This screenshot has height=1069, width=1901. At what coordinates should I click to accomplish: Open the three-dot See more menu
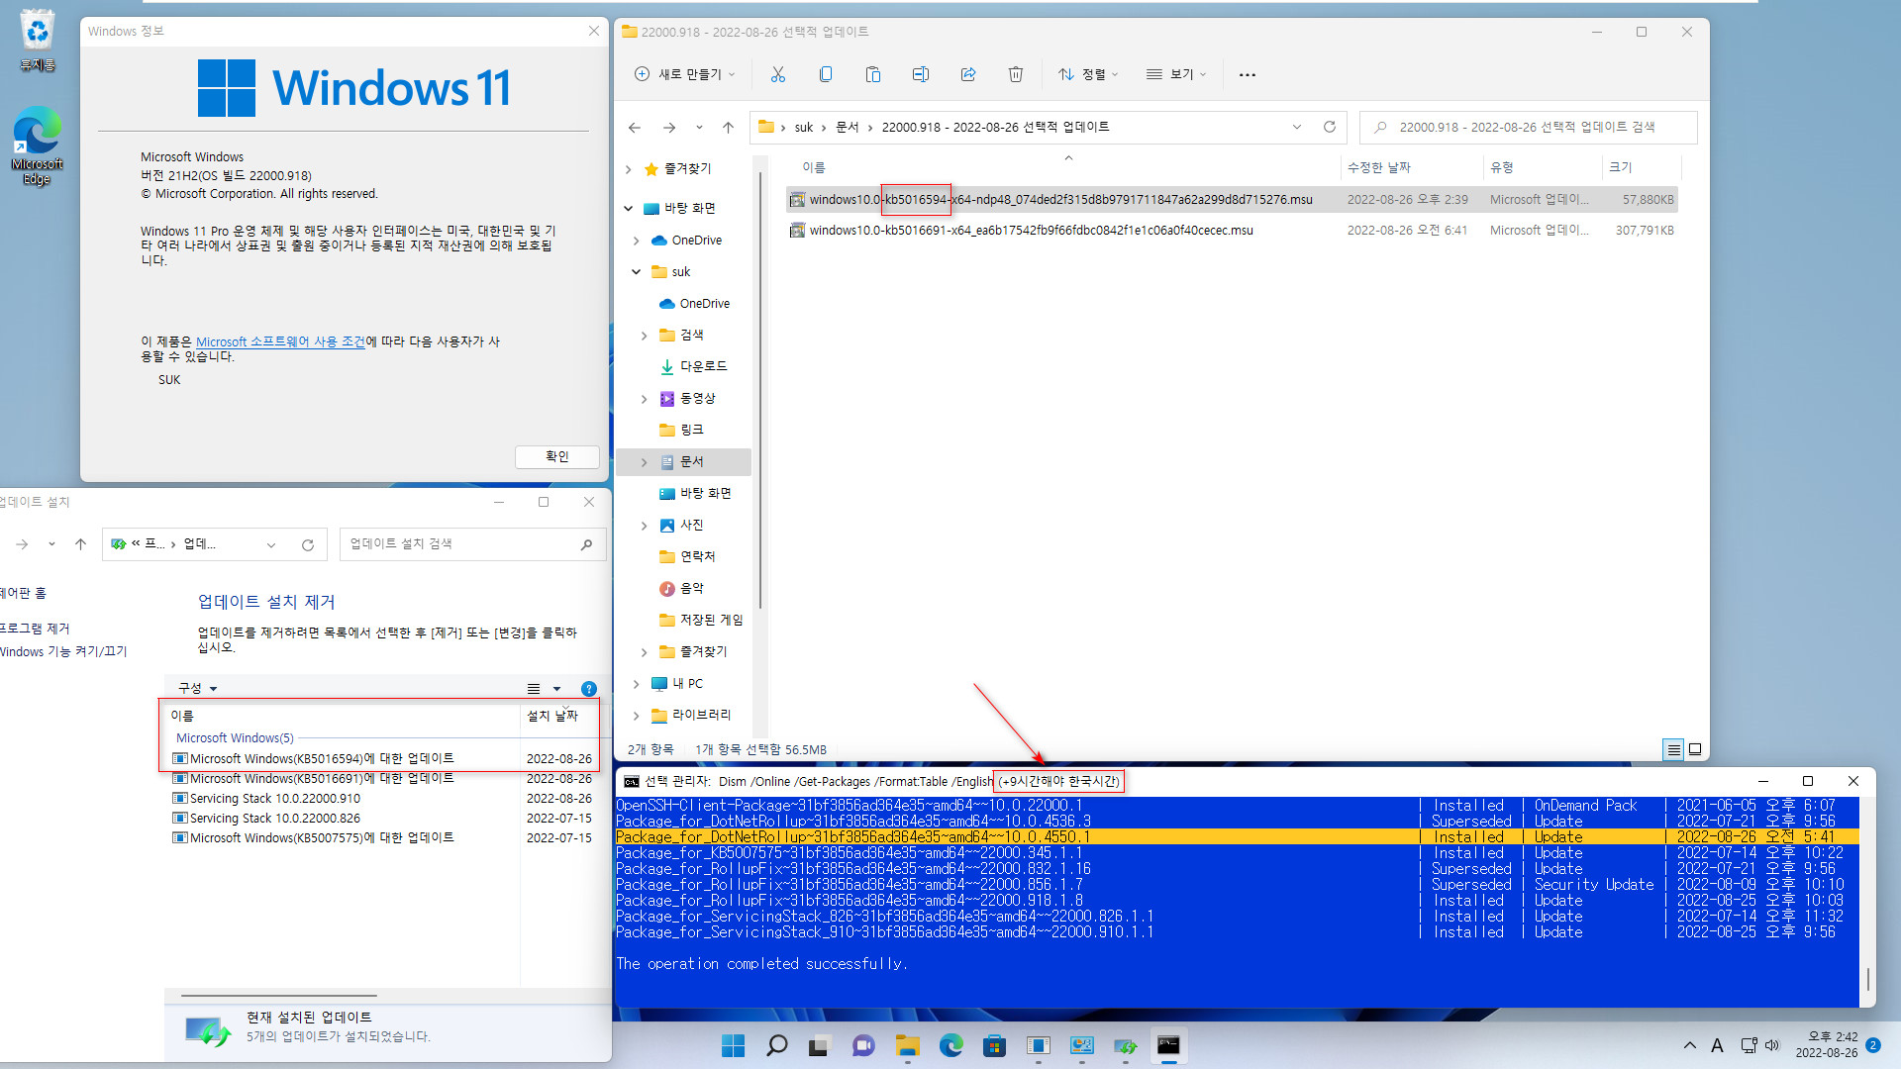point(1248,74)
